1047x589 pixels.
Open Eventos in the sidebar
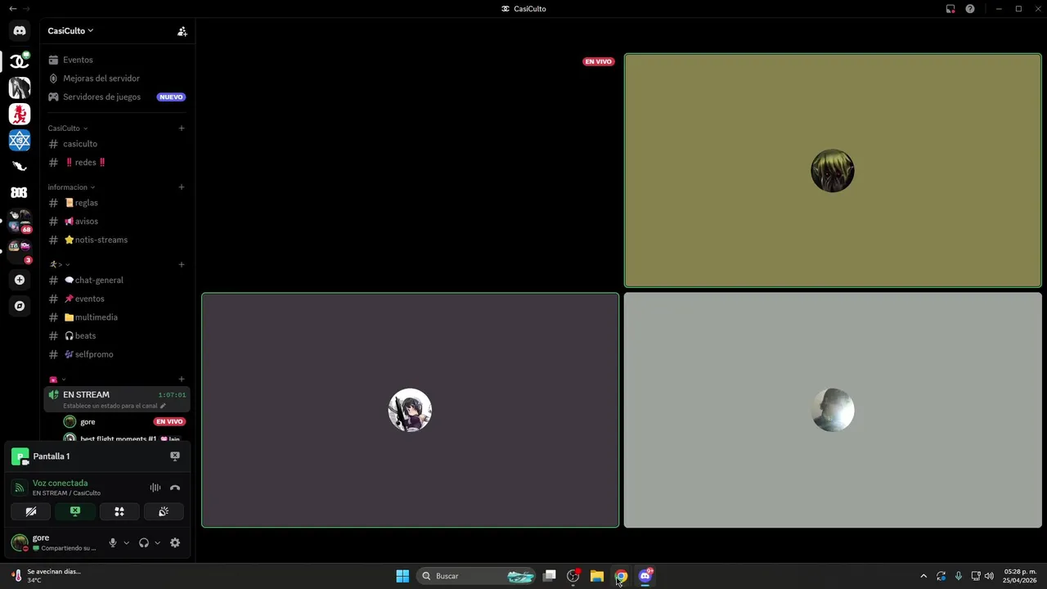click(x=117, y=60)
